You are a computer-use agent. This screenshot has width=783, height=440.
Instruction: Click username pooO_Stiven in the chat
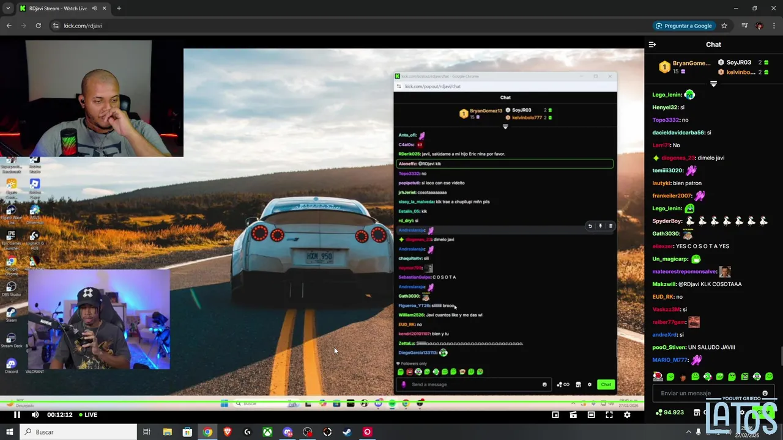pyautogui.click(x=669, y=347)
